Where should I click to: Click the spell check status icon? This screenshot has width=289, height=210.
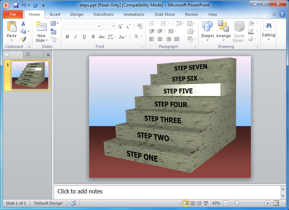point(73,203)
